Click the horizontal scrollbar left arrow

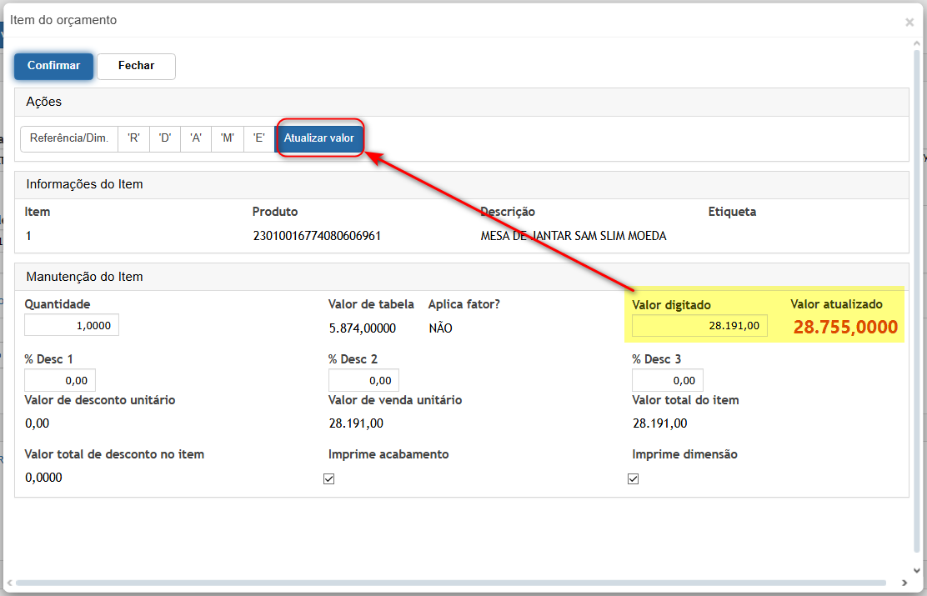9,583
